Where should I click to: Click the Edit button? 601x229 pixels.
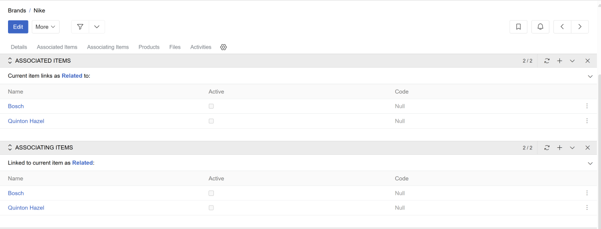(18, 27)
